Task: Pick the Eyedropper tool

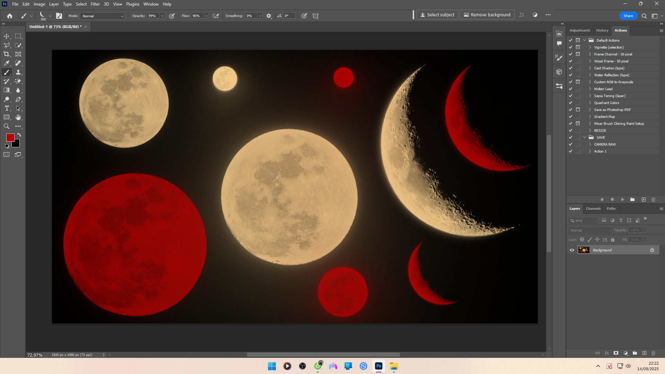Action: [7, 63]
